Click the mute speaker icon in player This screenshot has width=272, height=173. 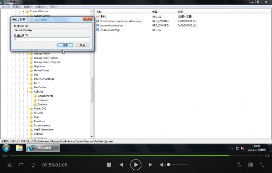163,165
